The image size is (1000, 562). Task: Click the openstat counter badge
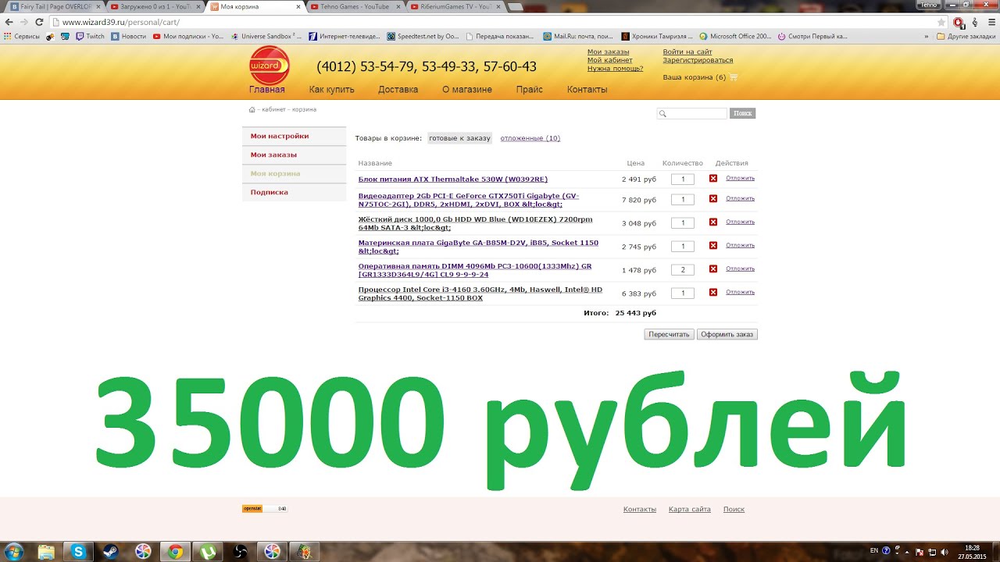(x=264, y=509)
